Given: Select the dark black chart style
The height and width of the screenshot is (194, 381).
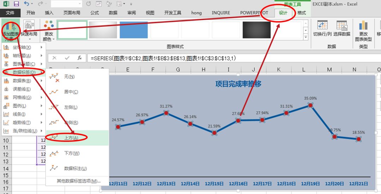Looking at the screenshot, I should point(256,30).
